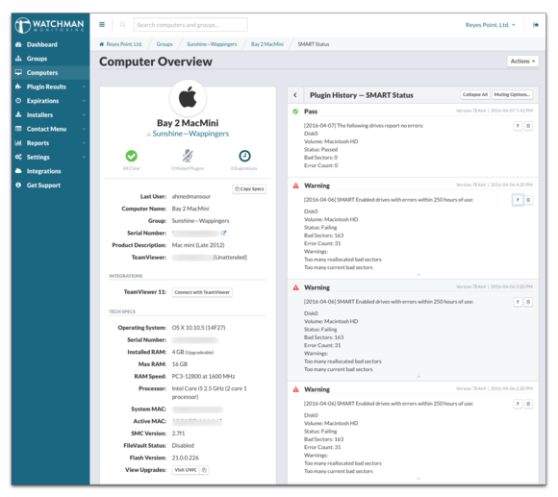The height and width of the screenshot is (497, 558).
Task: Click the Expirations clock icon
Action: 244,156
